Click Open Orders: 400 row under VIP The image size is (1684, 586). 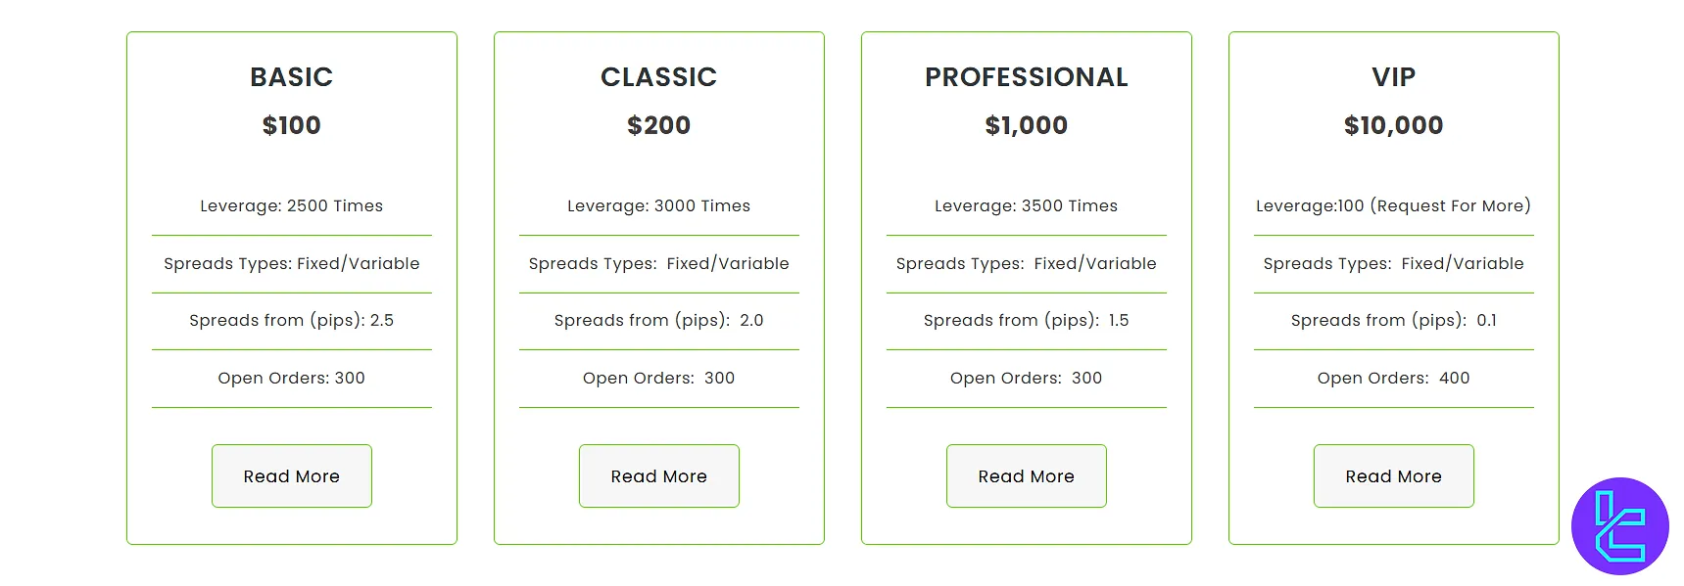1393,379
